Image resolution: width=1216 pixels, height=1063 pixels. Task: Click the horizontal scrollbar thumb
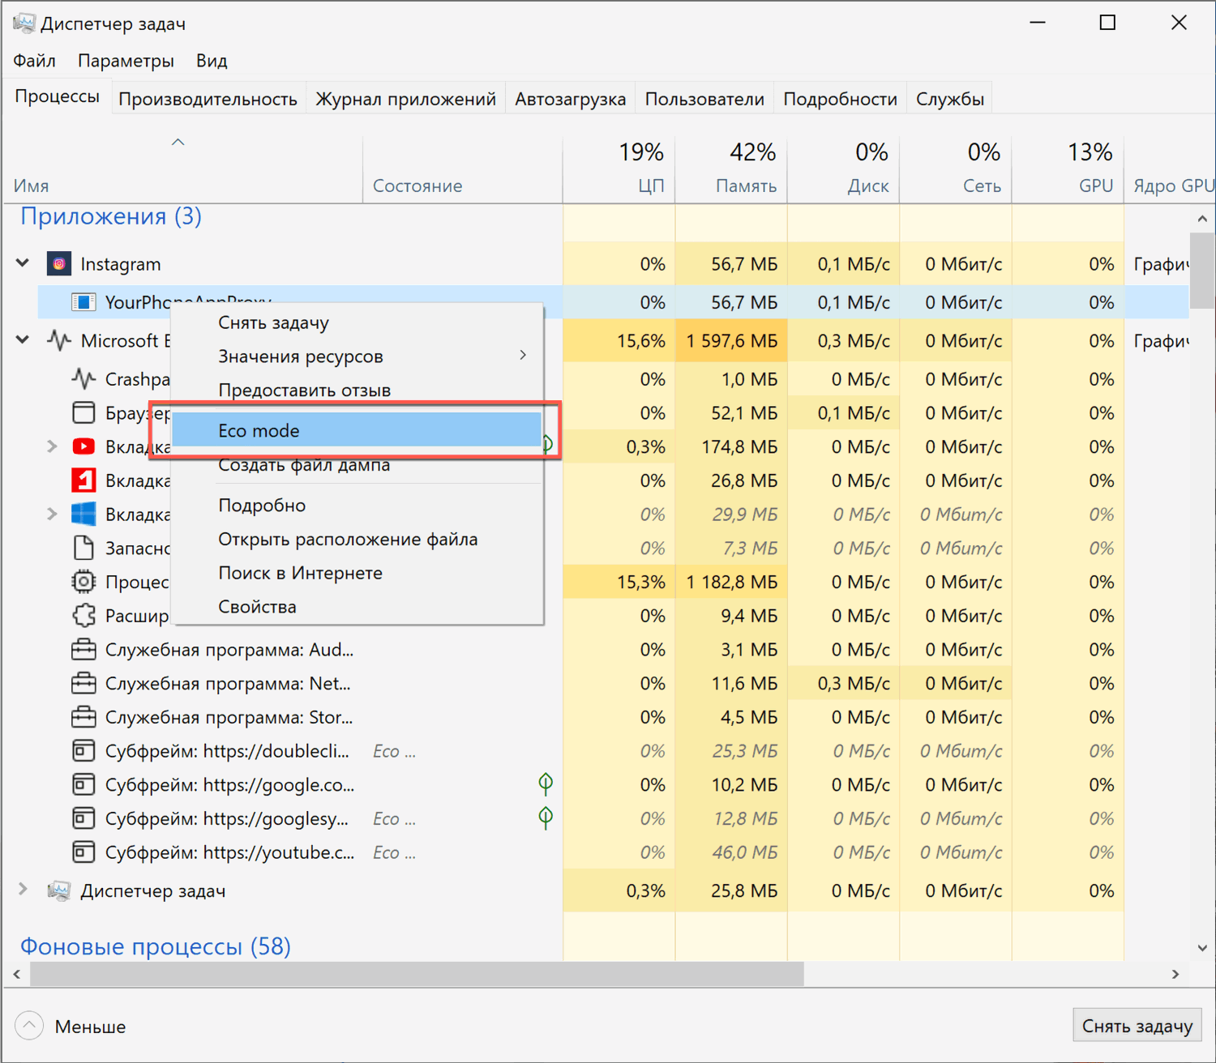pos(417,974)
